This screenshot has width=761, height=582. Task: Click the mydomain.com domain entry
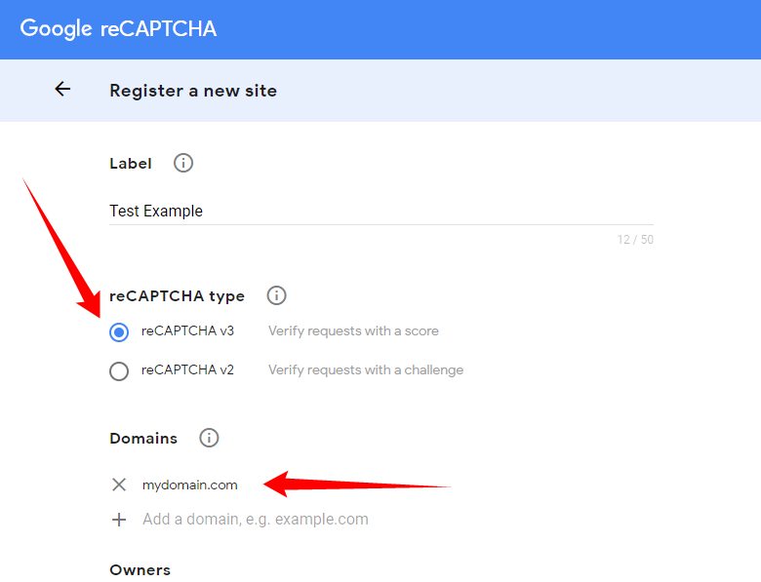[x=189, y=485]
